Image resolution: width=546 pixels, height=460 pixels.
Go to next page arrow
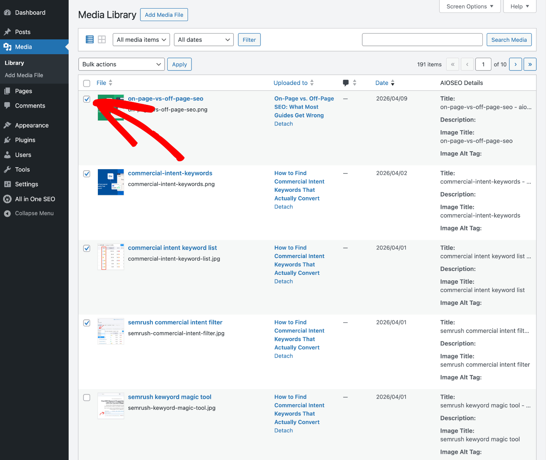pos(516,64)
